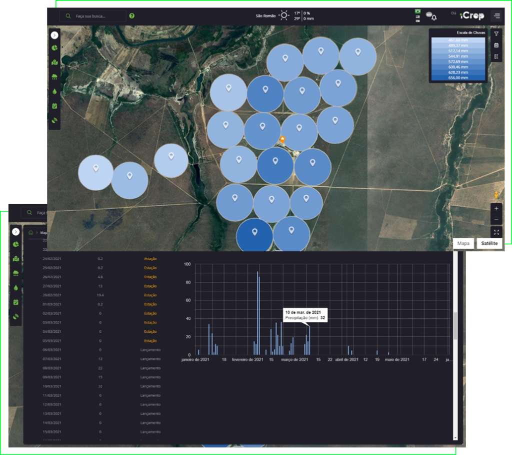Screen dimensions: 512x455
Task: Click the Brazil flag language selector
Action: point(416,12)
